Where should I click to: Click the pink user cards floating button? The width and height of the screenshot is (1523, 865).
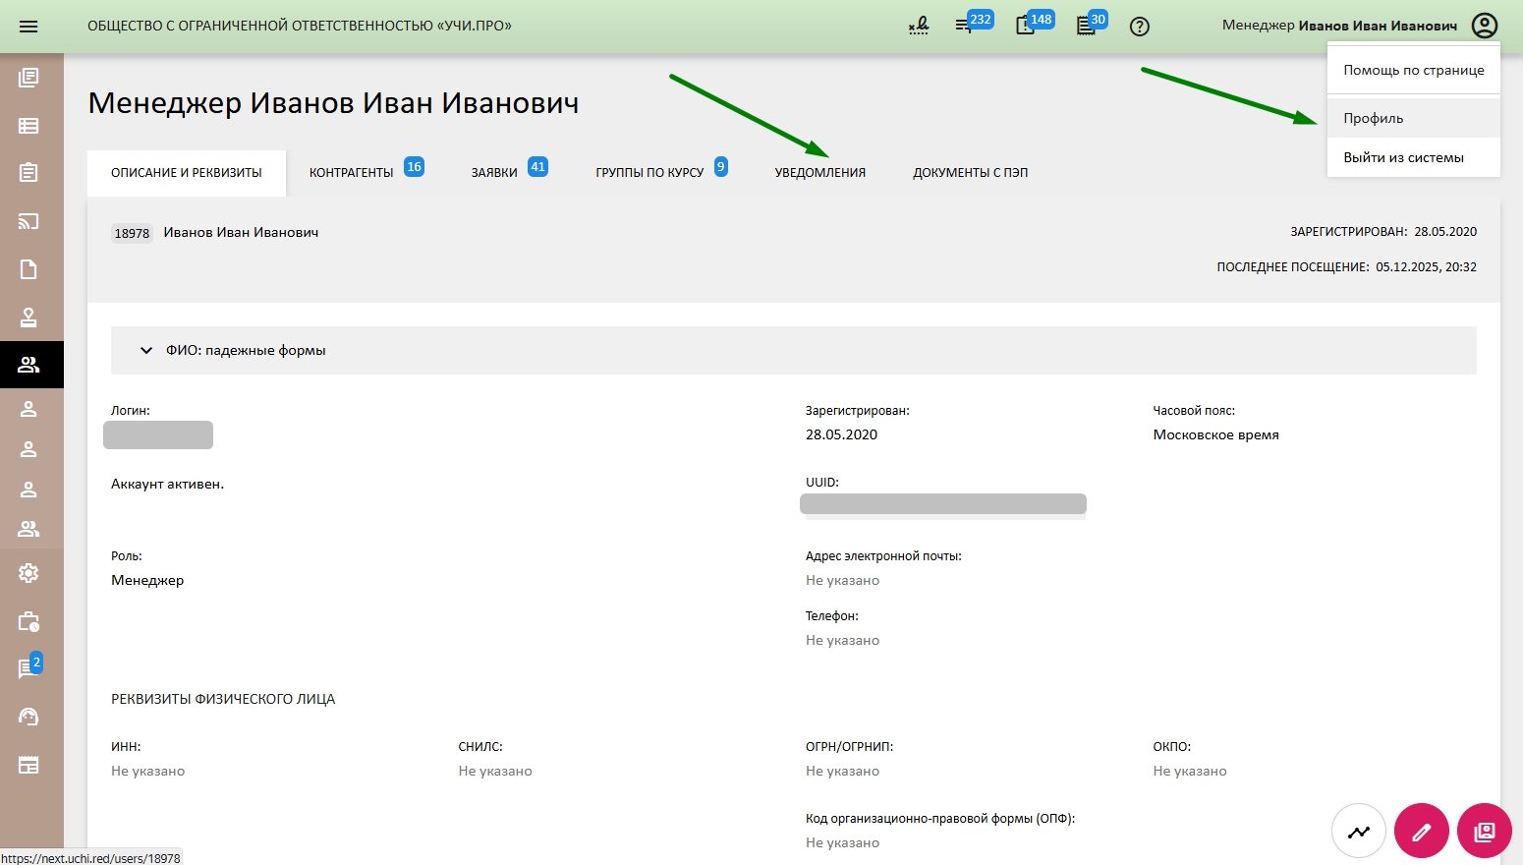tap(1484, 832)
